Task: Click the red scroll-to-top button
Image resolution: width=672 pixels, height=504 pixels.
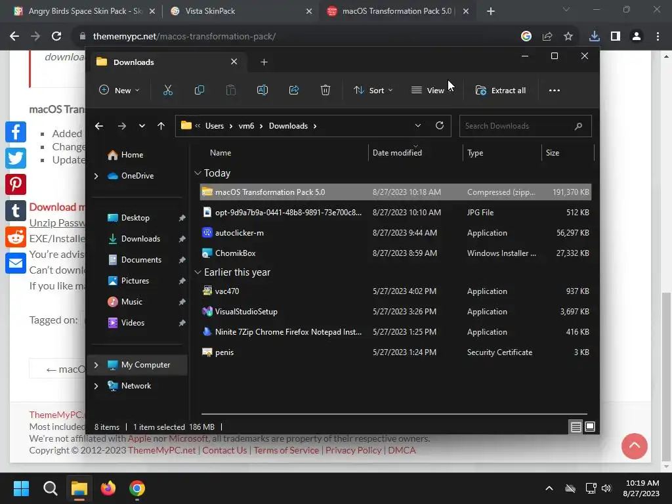Action: (635, 446)
